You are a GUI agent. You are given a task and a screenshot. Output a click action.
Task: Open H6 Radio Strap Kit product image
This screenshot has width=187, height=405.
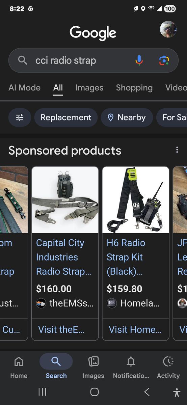tap(136, 200)
